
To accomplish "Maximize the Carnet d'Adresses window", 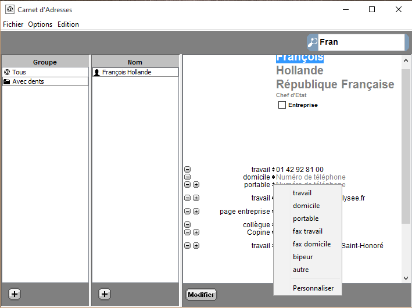I will pos(372,9).
